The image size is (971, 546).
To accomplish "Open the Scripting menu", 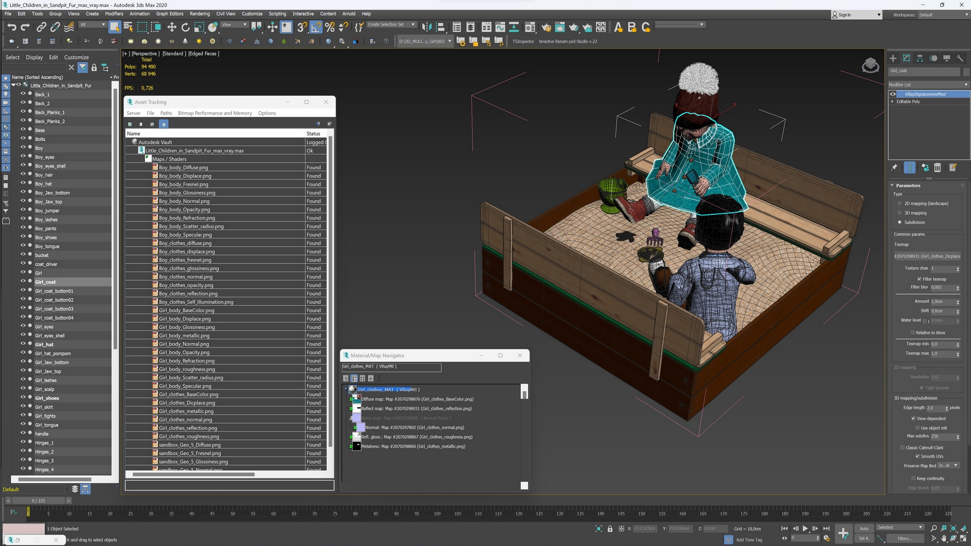I will (277, 13).
